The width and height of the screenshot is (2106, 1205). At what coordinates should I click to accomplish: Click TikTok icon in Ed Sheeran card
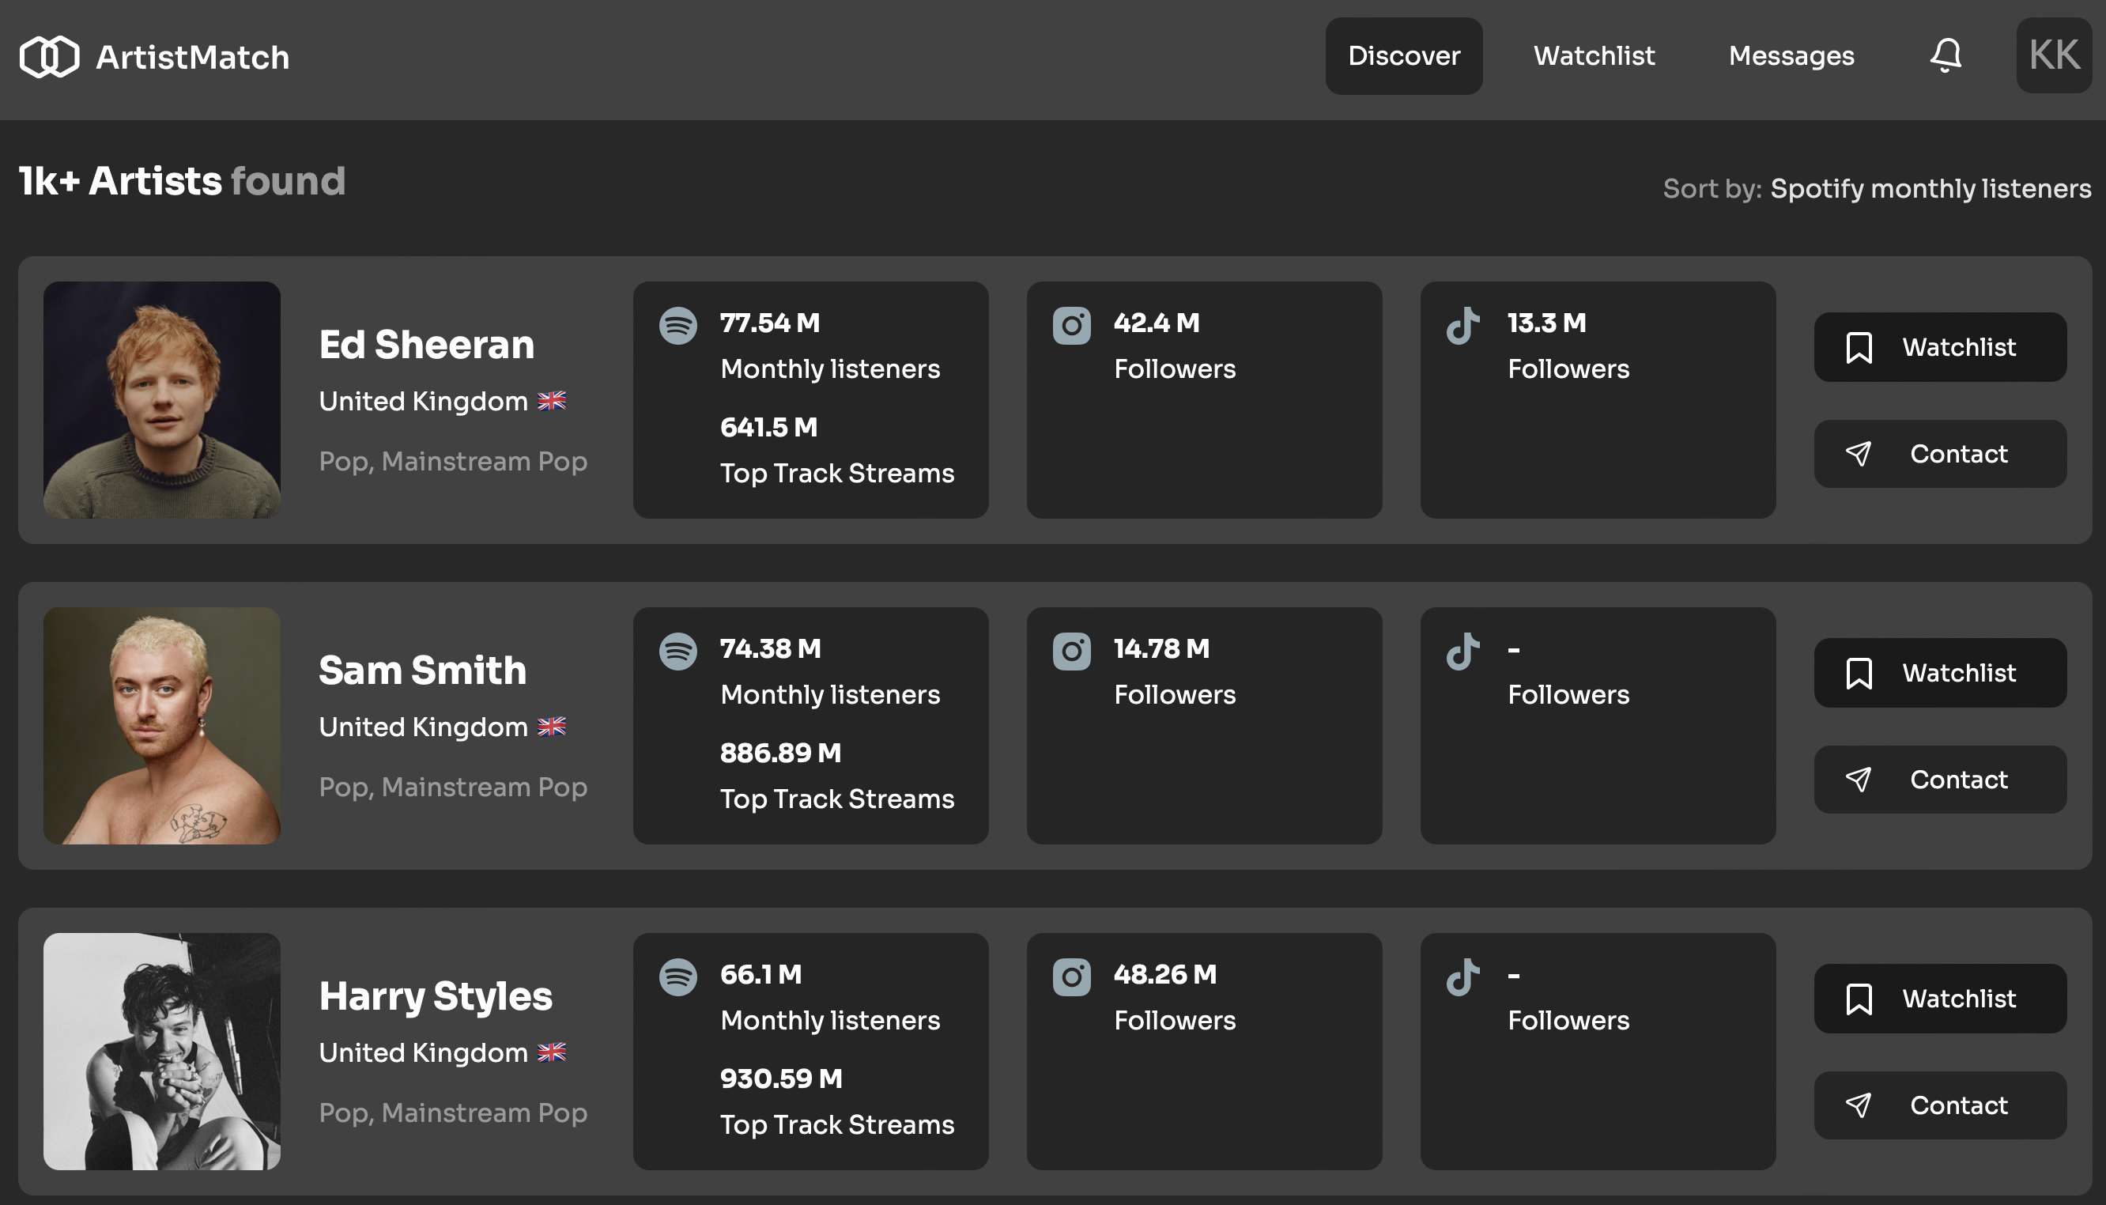tap(1462, 325)
